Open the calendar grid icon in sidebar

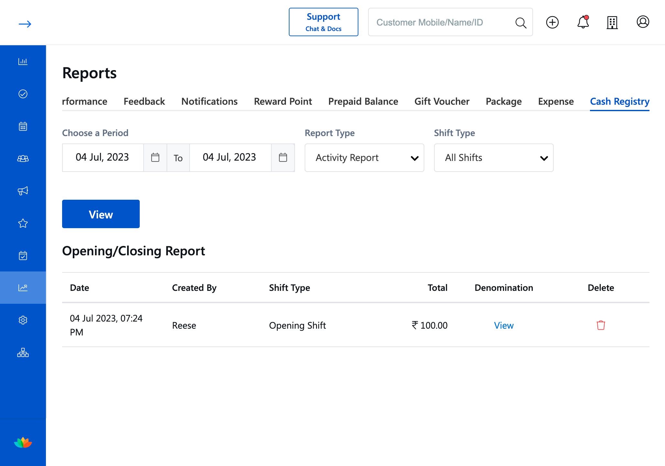[23, 126]
